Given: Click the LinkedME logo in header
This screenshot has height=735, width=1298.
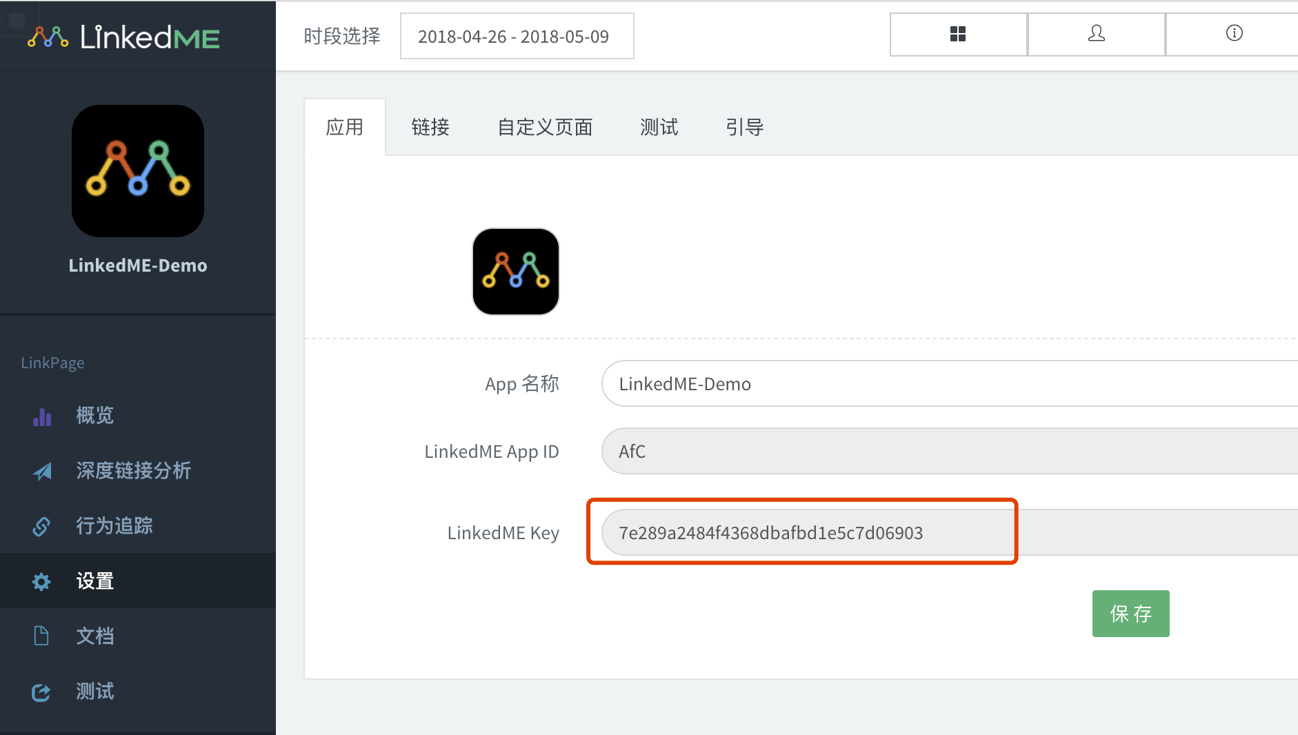Looking at the screenshot, I should (123, 37).
